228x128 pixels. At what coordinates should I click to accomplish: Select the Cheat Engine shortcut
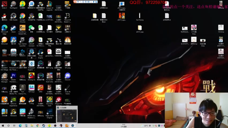point(40,54)
